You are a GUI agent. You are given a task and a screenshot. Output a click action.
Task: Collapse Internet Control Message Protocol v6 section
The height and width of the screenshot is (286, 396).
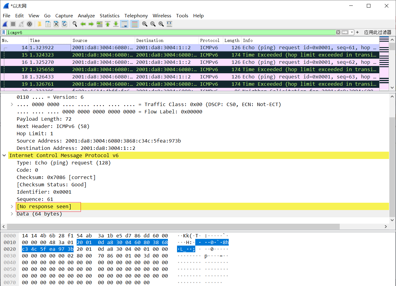tap(4, 155)
